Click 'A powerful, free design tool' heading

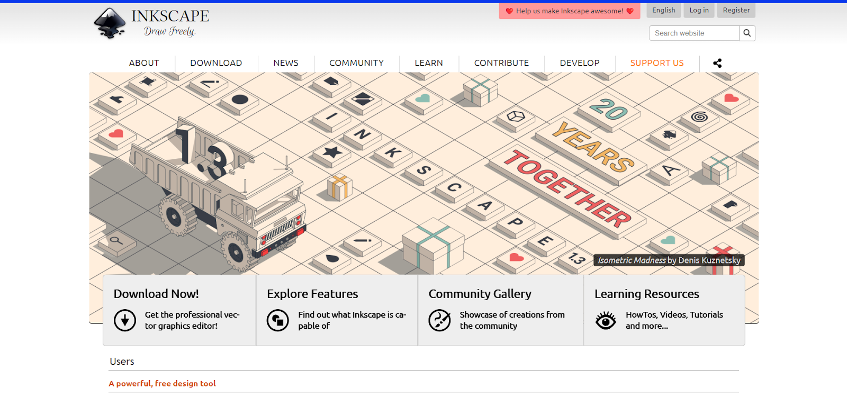click(x=163, y=383)
